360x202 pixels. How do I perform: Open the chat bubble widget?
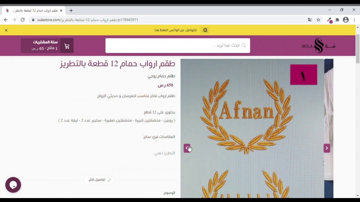point(13,185)
